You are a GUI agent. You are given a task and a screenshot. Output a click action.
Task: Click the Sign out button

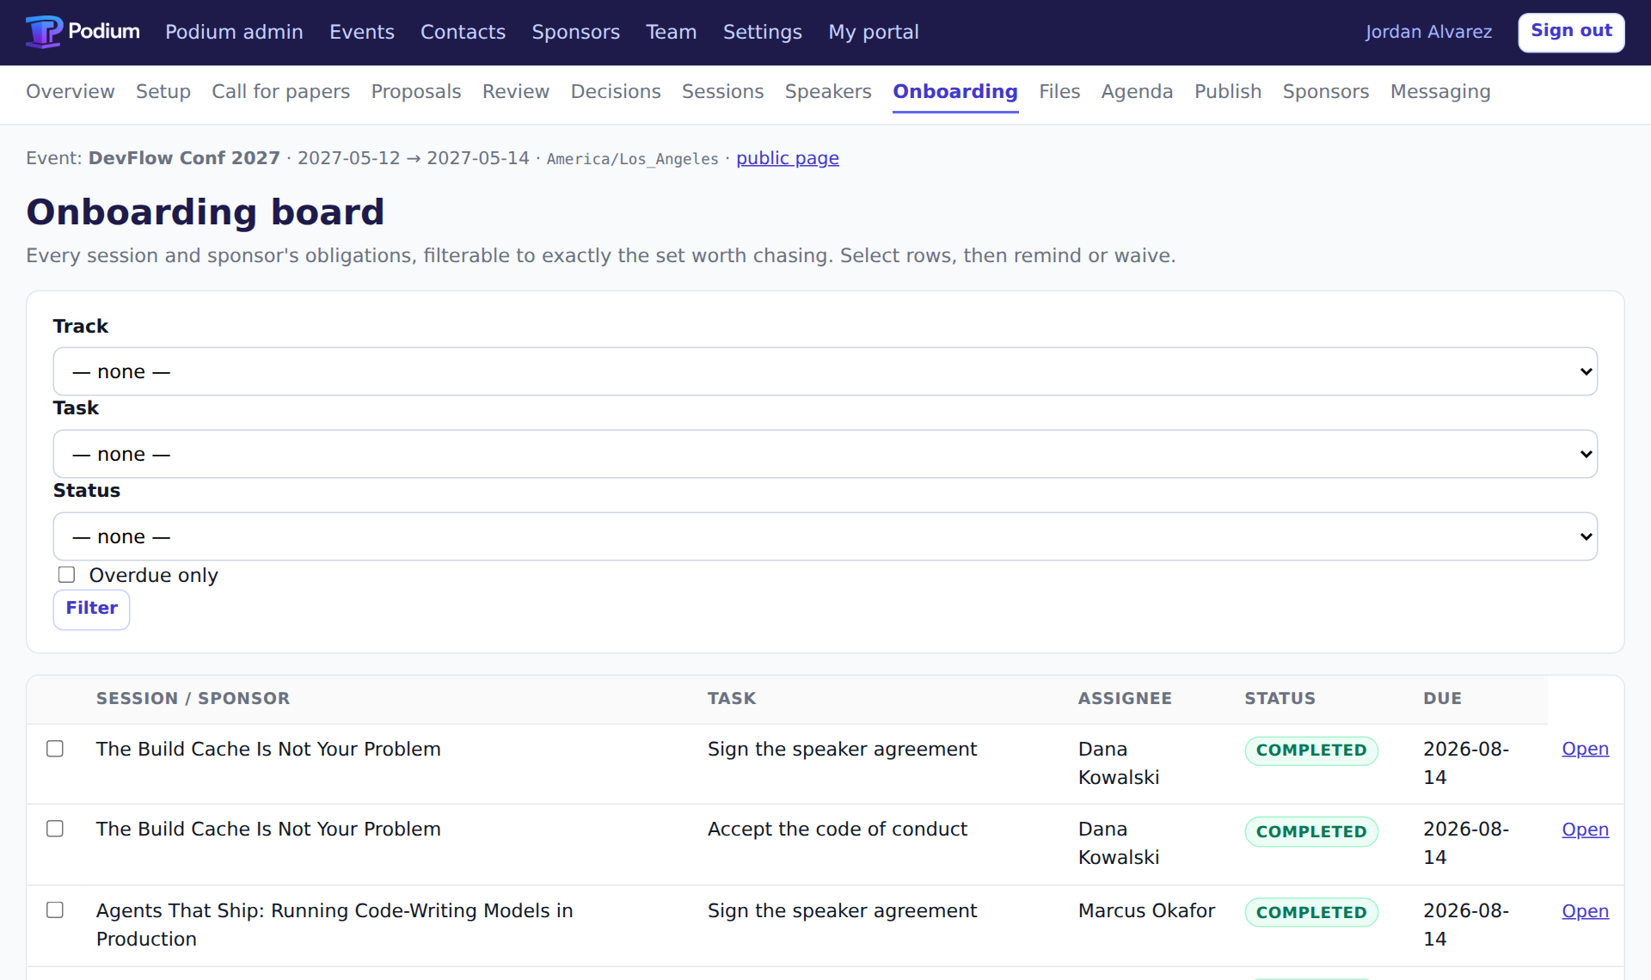(x=1571, y=32)
